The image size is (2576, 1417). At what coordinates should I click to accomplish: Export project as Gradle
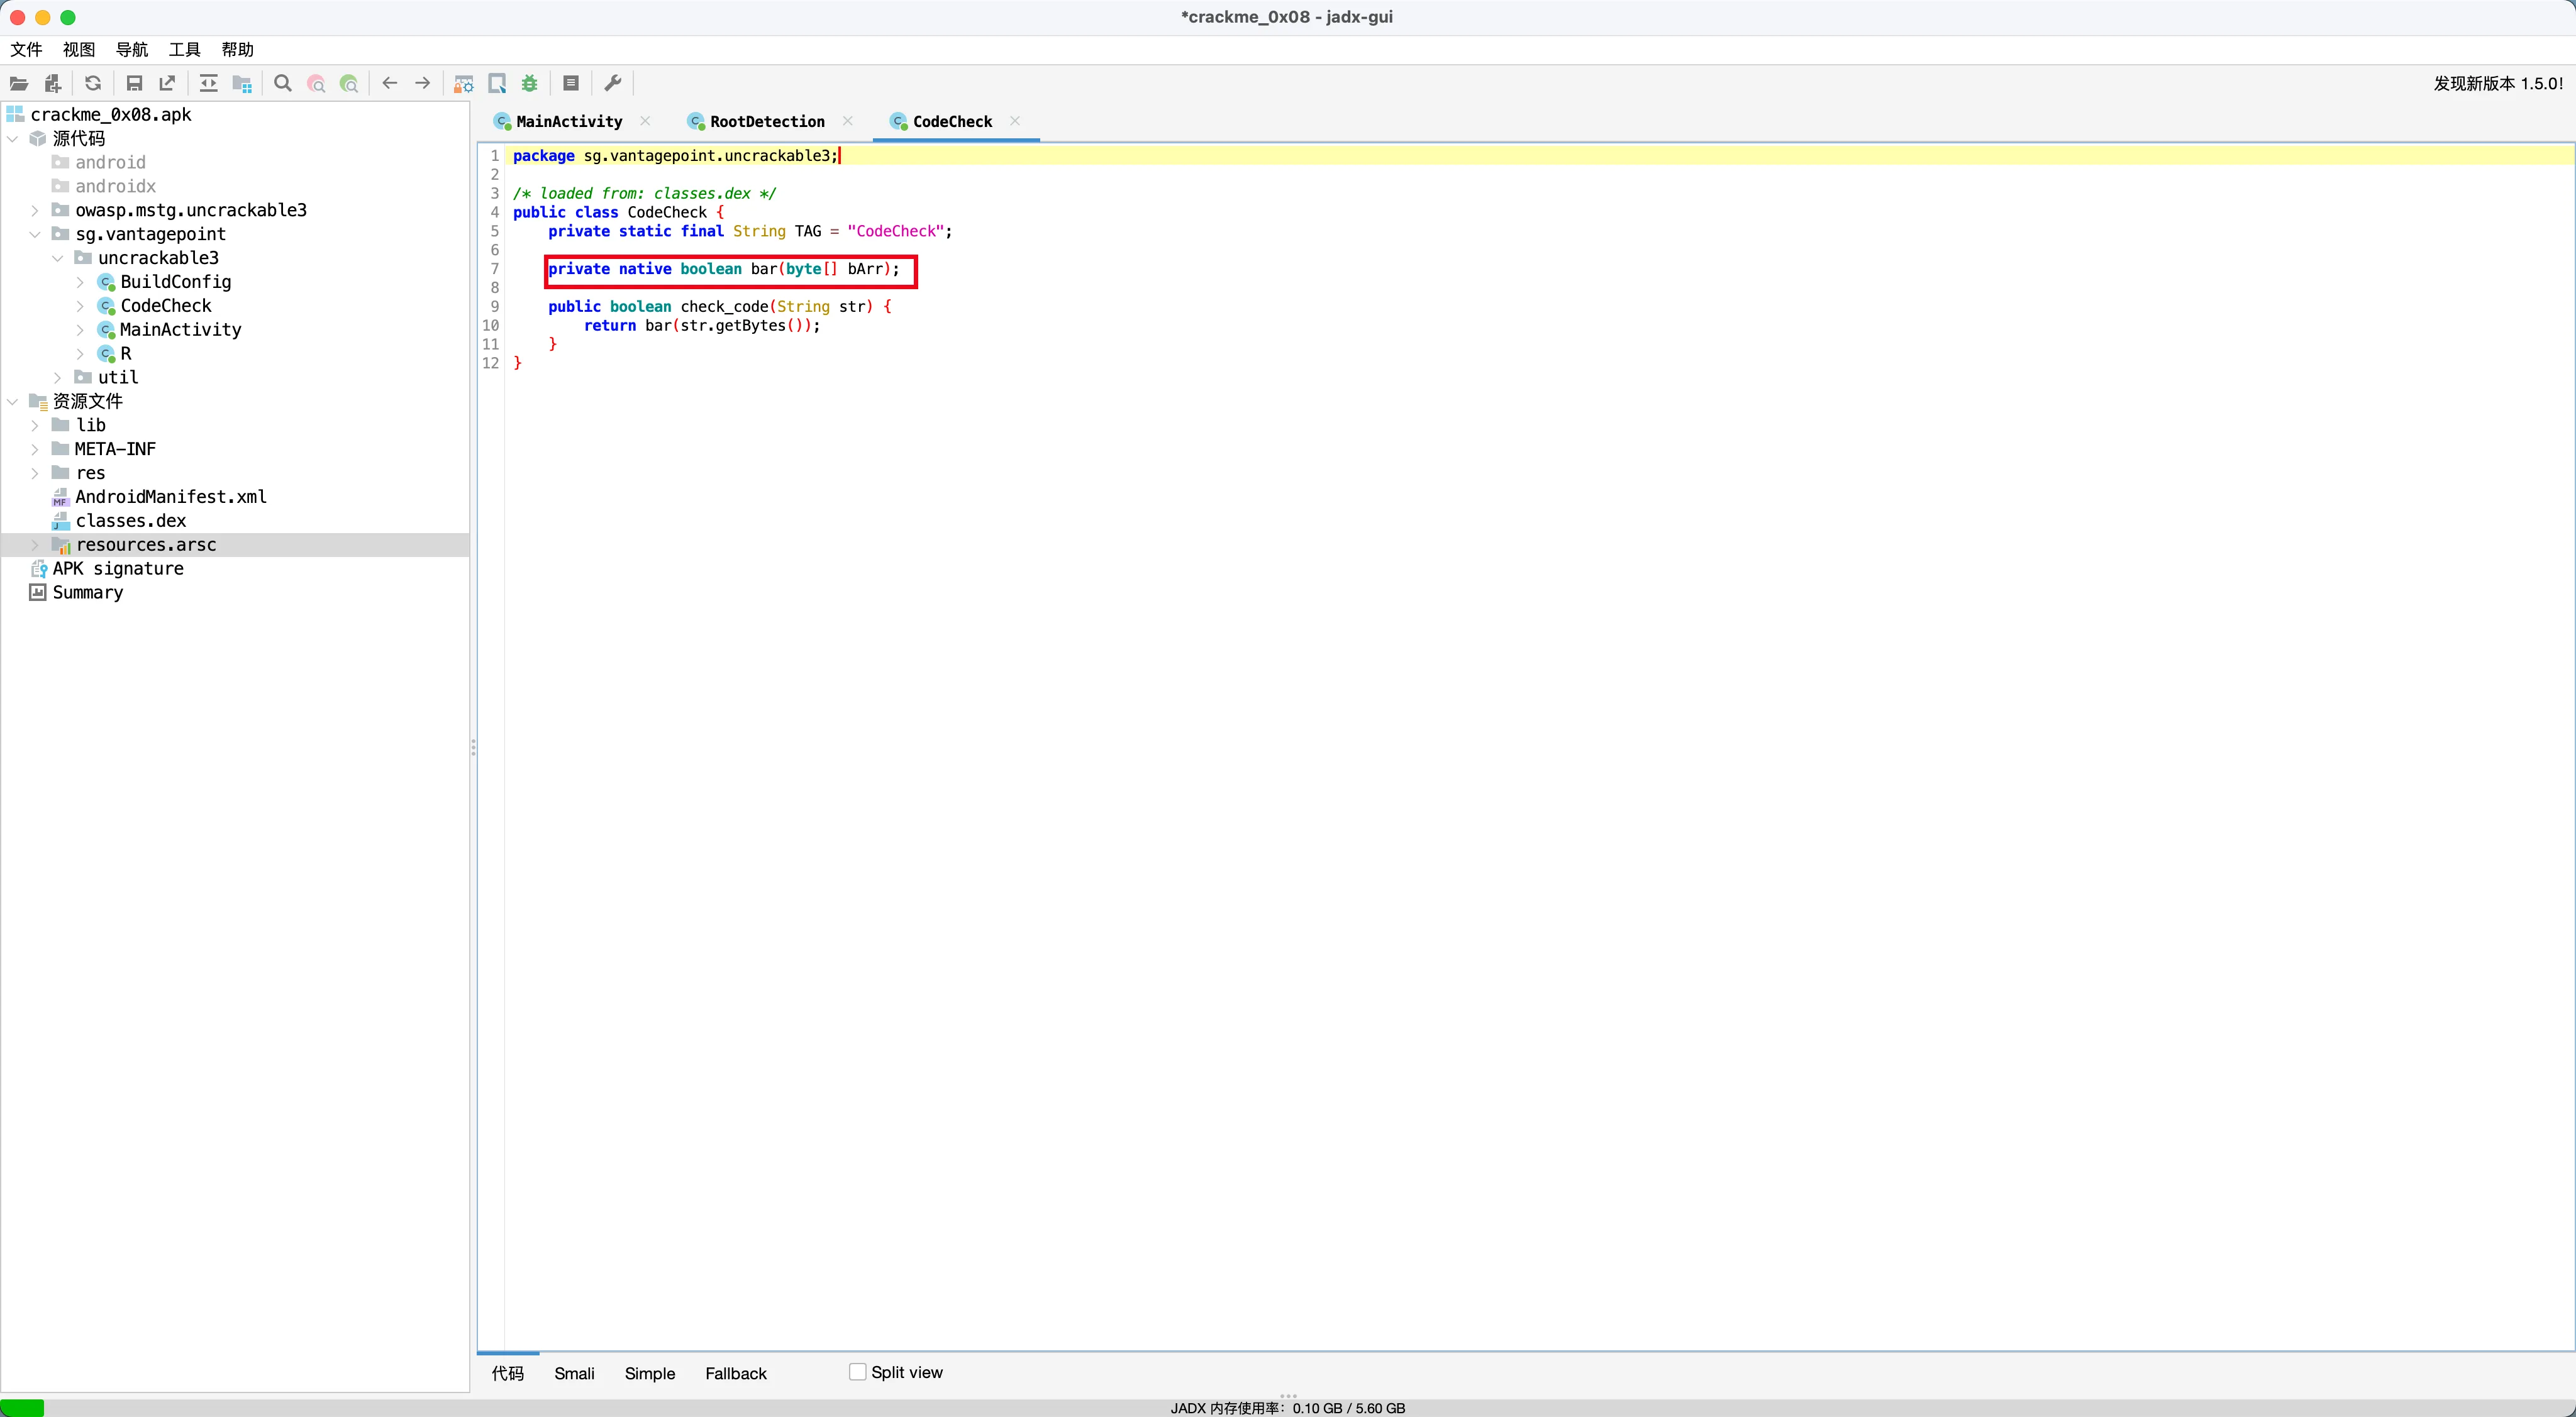(x=167, y=83)
